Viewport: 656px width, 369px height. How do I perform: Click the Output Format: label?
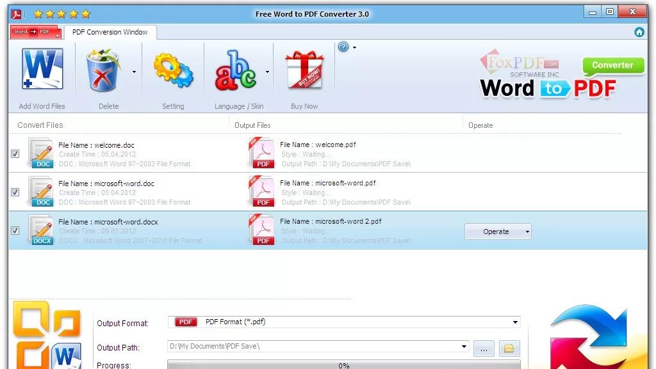point(122,324)
